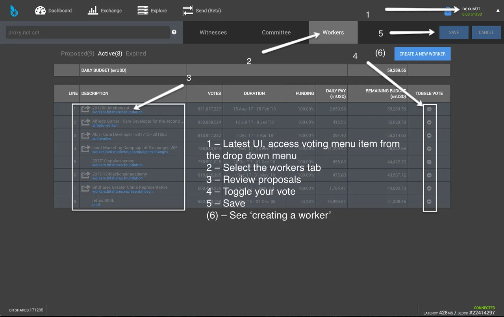This screenshot has width=504, height=317.
Task: Click CREATE A NEW WORKER button
Action: [x=422, y=54]
